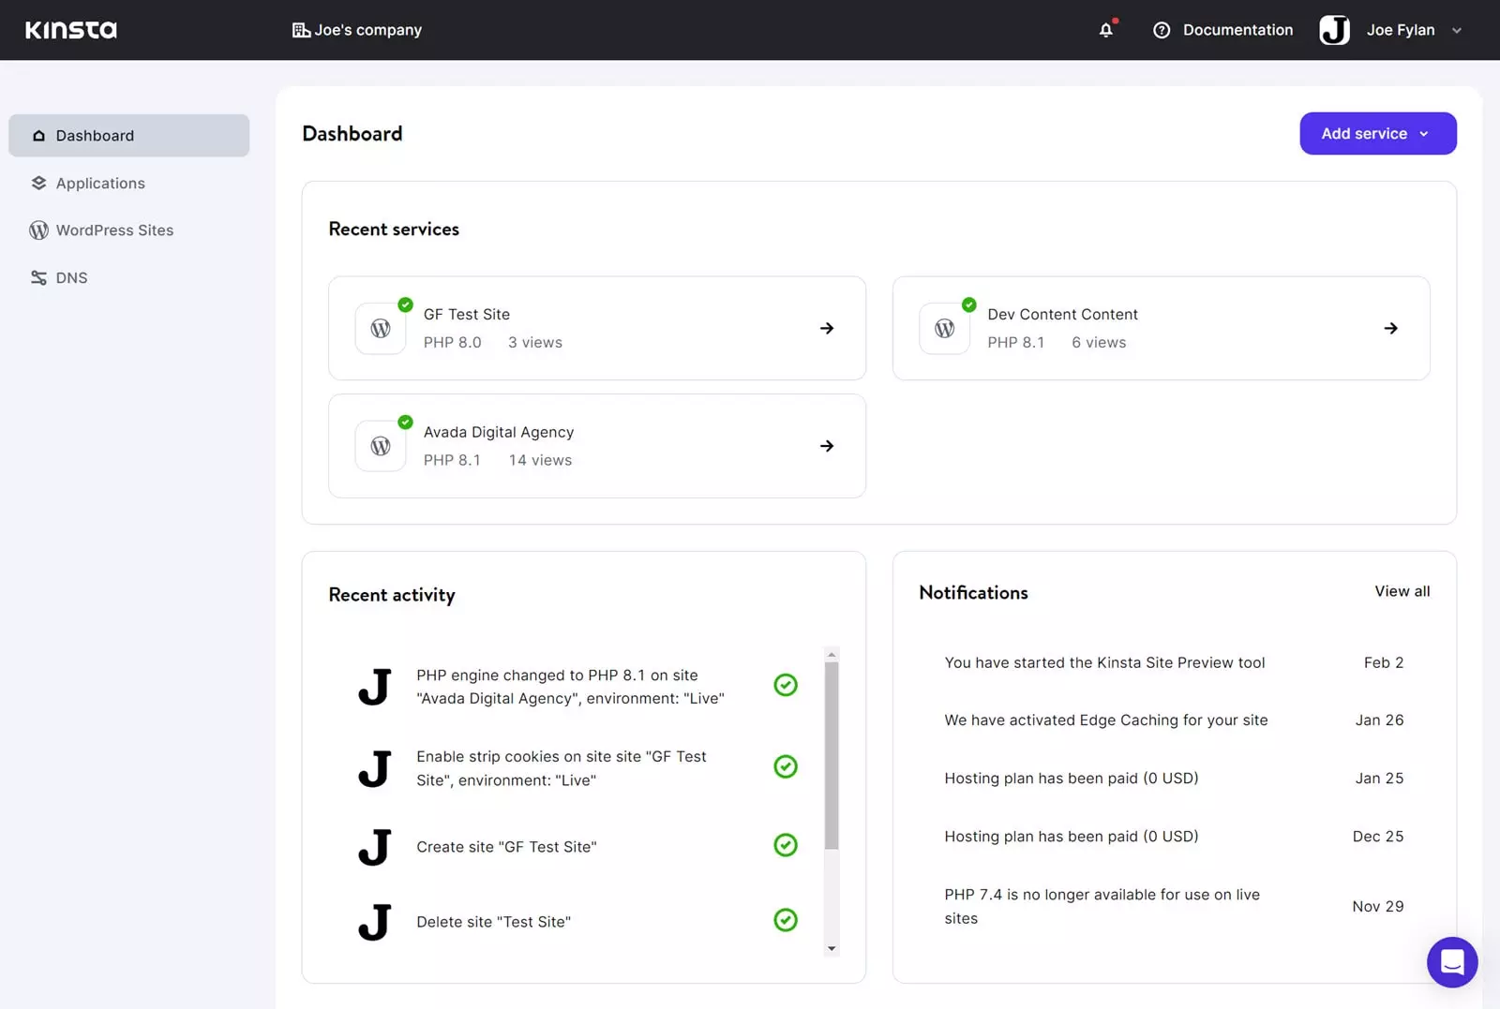The height and width of the screenshot is (1009, 1500).
Task: Click the Applications layers icon
Action: pos(38,183)
